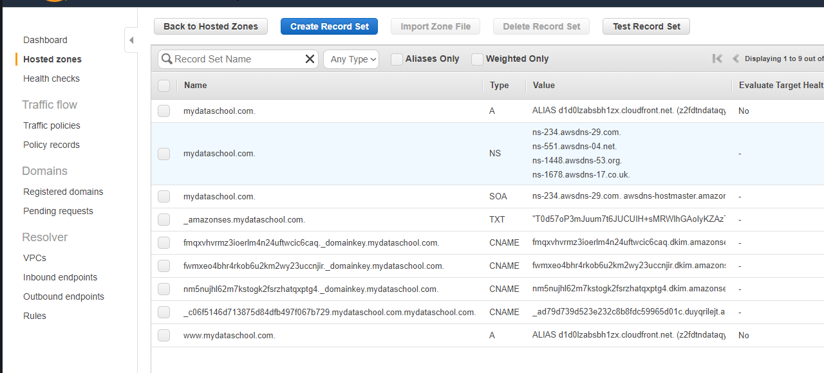The width and height of the screenshot is (824, 373).
Task: Go to previous page of records
Action: click(736, 59)
